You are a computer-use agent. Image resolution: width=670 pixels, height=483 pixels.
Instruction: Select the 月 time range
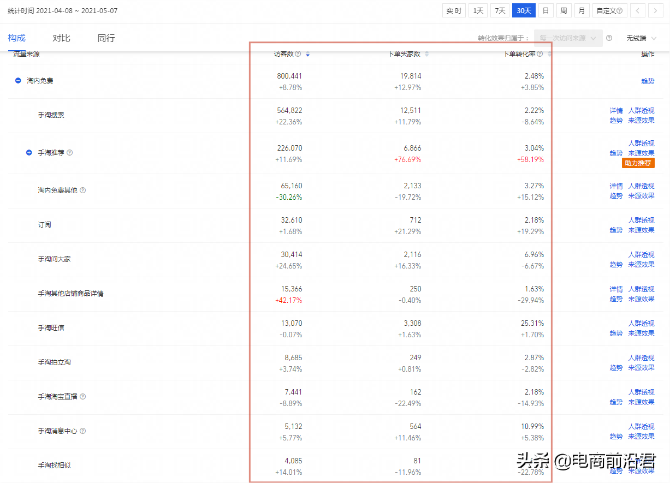(x=582, y=10)
